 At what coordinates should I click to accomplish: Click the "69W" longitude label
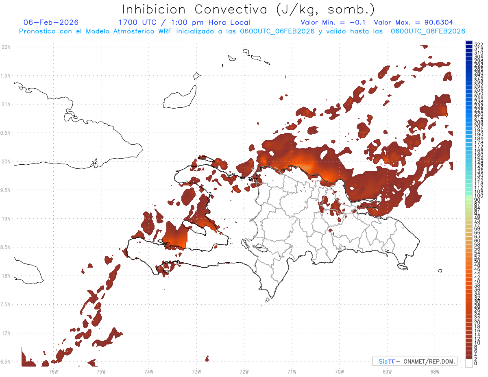387,371
